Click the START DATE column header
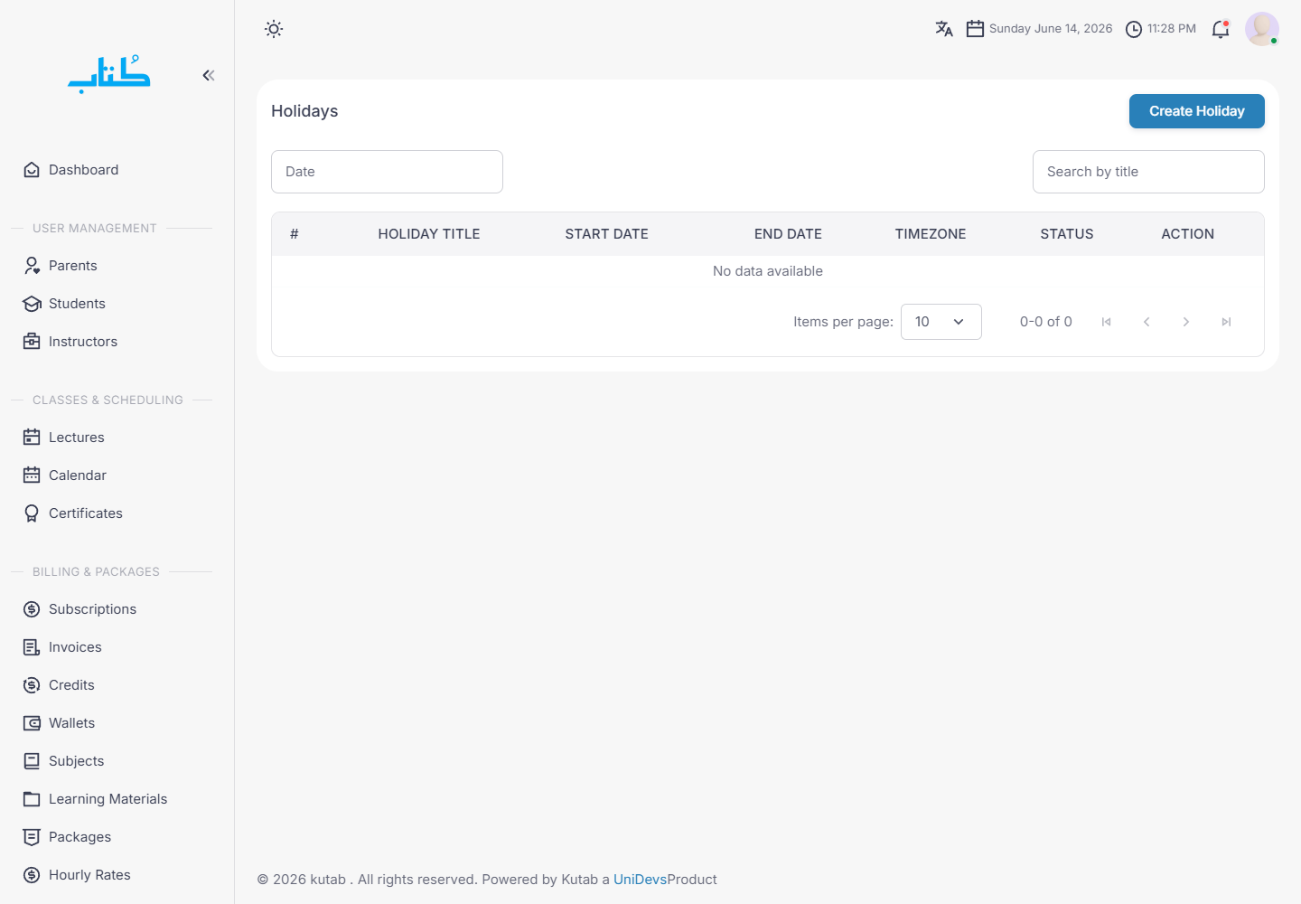This screenshot has width=1301, height=904. click(607, 234)
